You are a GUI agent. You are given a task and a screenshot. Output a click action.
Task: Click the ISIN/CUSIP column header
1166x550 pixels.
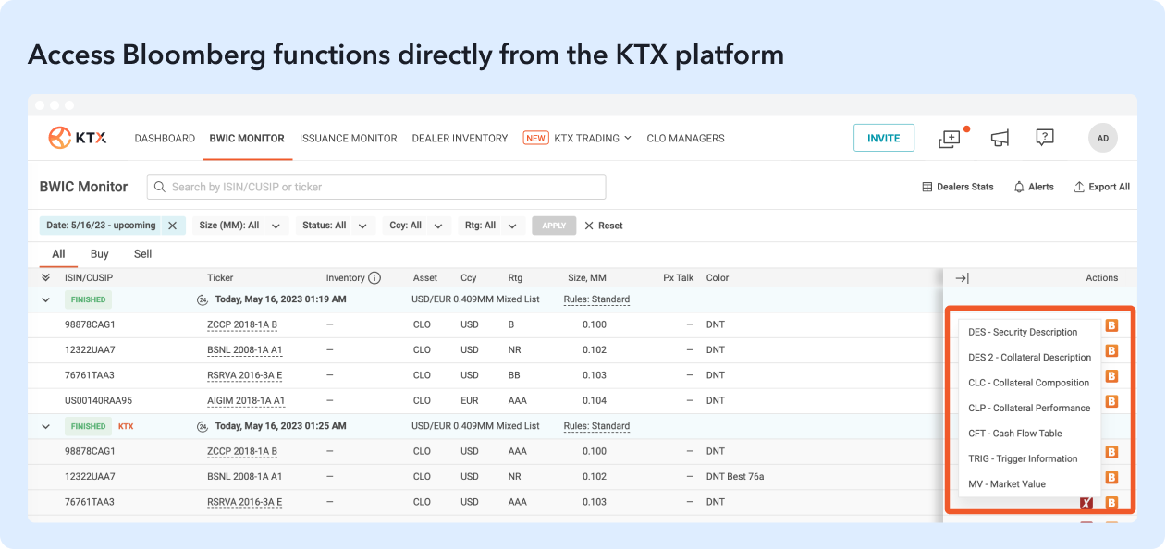[x=89, y=277]
